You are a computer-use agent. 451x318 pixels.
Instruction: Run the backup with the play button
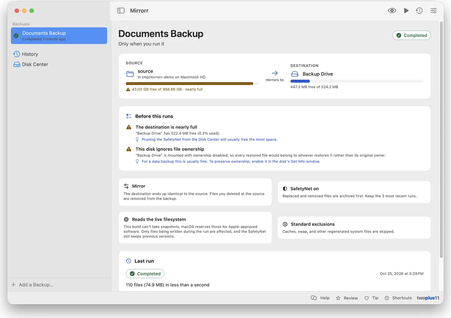[406, 11]
